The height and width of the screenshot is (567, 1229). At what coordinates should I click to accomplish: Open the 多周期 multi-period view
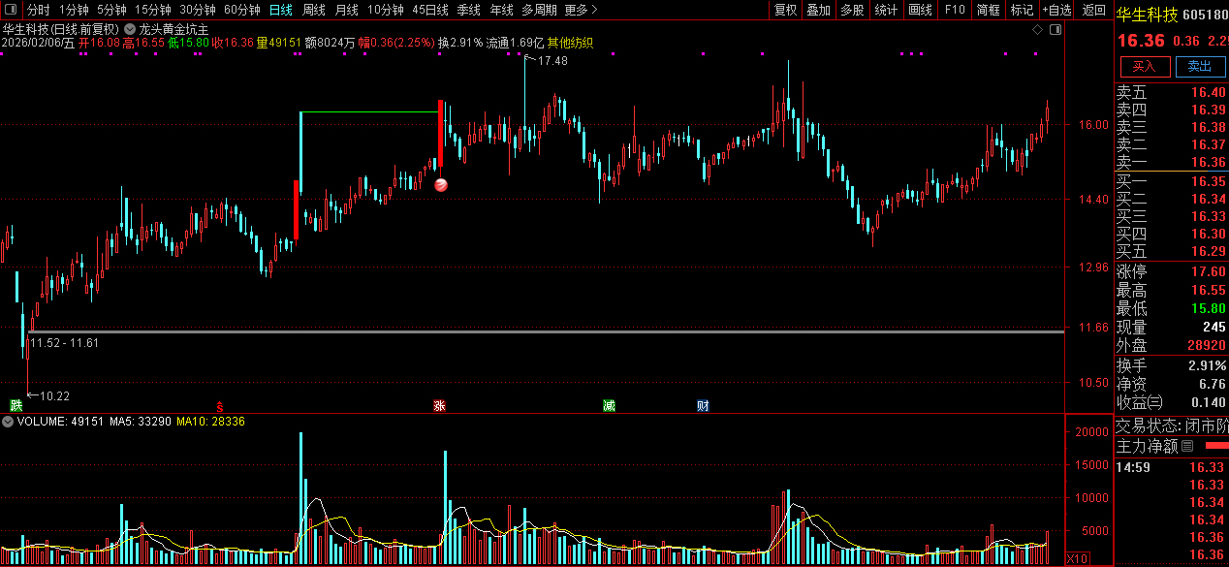pos(539,10)
